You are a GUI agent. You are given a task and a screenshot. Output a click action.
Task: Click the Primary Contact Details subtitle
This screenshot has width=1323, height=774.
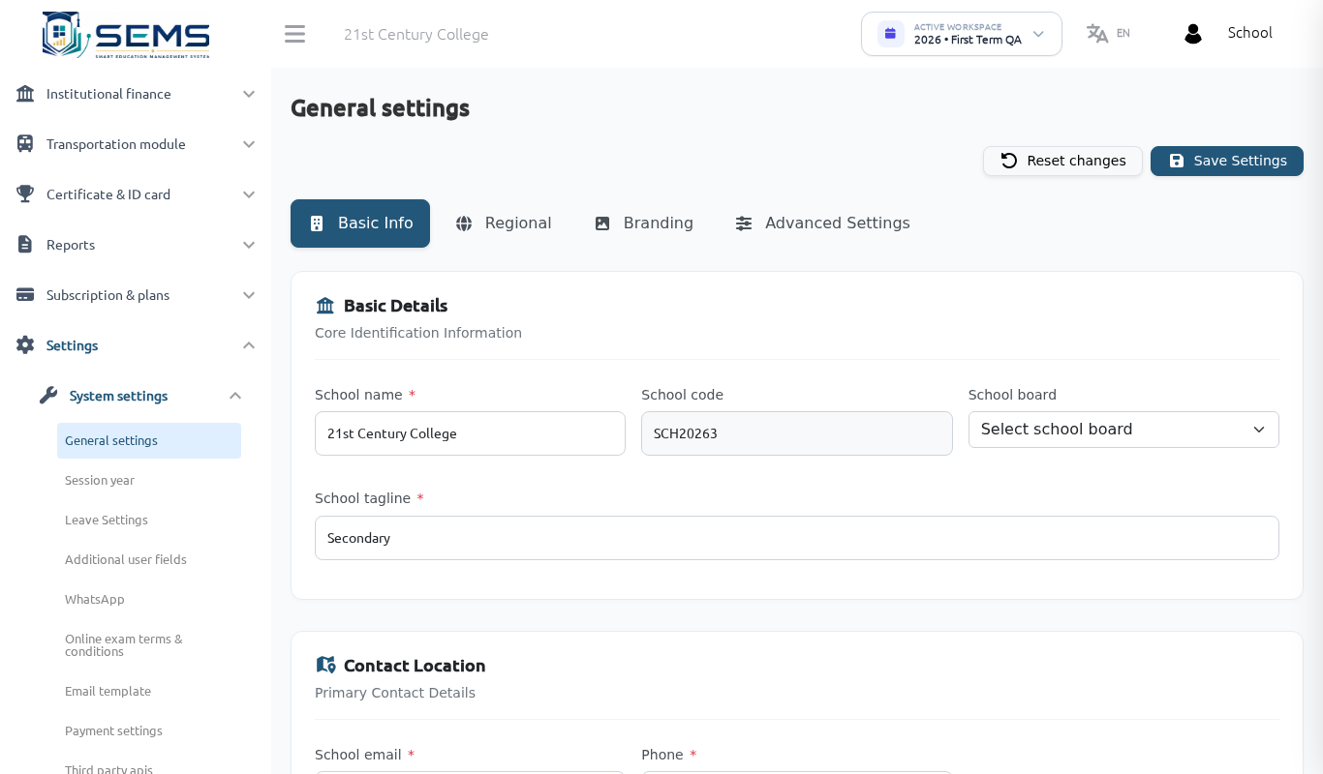[395, 693]
